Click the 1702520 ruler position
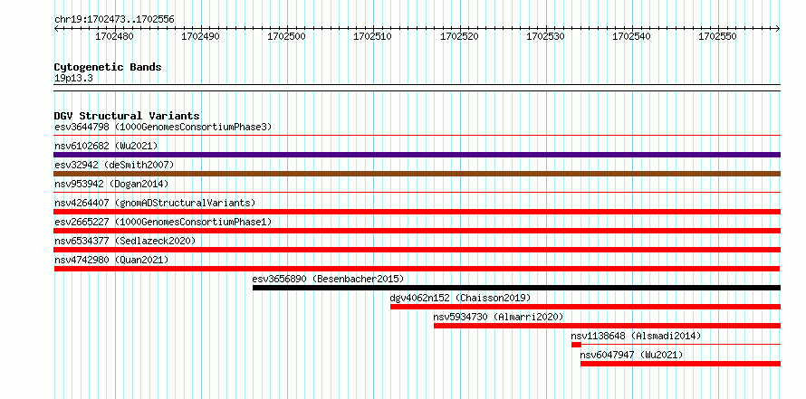The width and height of the screenshot is (806, 399). tap(459, 36)
